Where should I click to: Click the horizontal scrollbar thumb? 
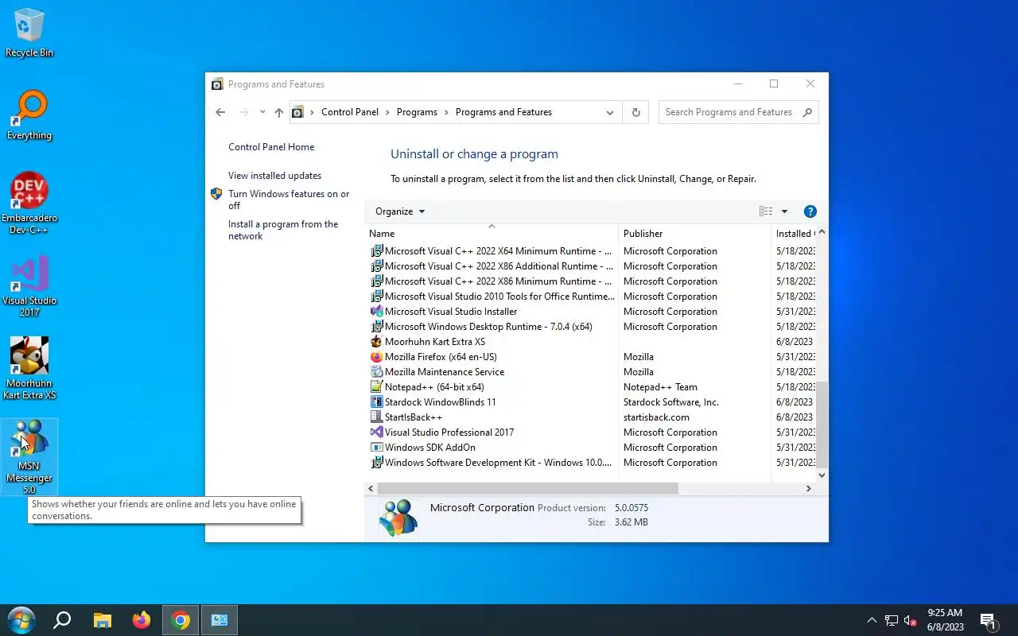(x=528, y=489)
